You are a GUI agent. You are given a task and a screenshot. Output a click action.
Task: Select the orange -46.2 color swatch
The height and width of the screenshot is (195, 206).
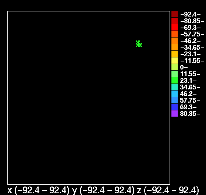point(174,40)
